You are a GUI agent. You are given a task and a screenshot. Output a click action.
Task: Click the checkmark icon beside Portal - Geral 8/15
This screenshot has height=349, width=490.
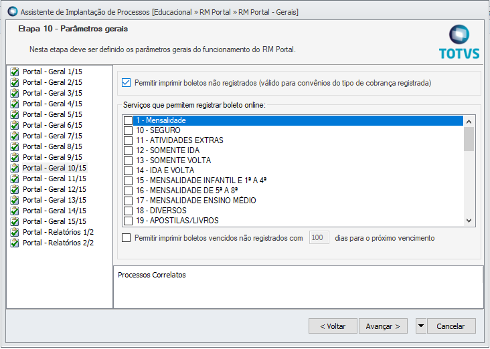[14, 146]
